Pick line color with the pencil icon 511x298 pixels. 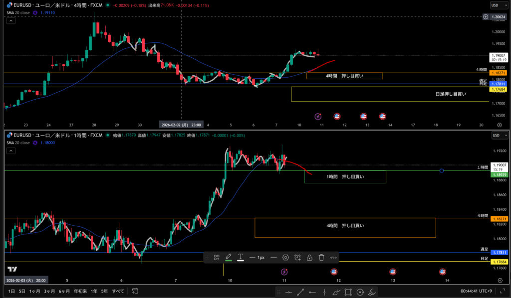pyautogui.click(x=229, y=257)
